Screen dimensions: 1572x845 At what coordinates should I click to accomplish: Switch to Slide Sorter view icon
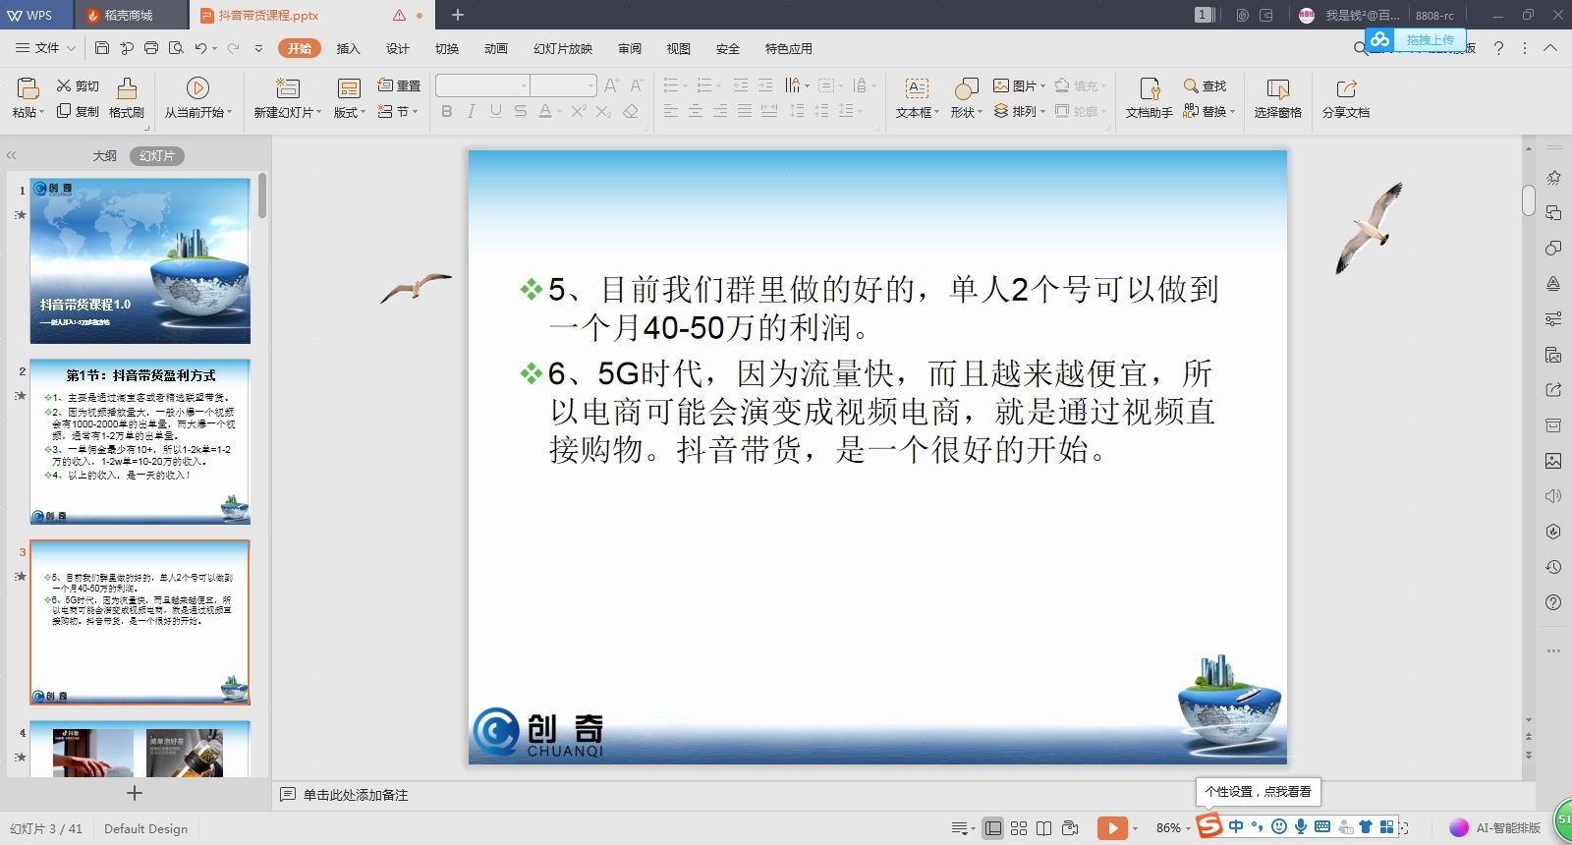[1019, 828]
